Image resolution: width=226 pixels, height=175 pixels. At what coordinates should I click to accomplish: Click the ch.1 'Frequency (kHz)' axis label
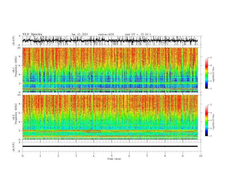(16, 66)
